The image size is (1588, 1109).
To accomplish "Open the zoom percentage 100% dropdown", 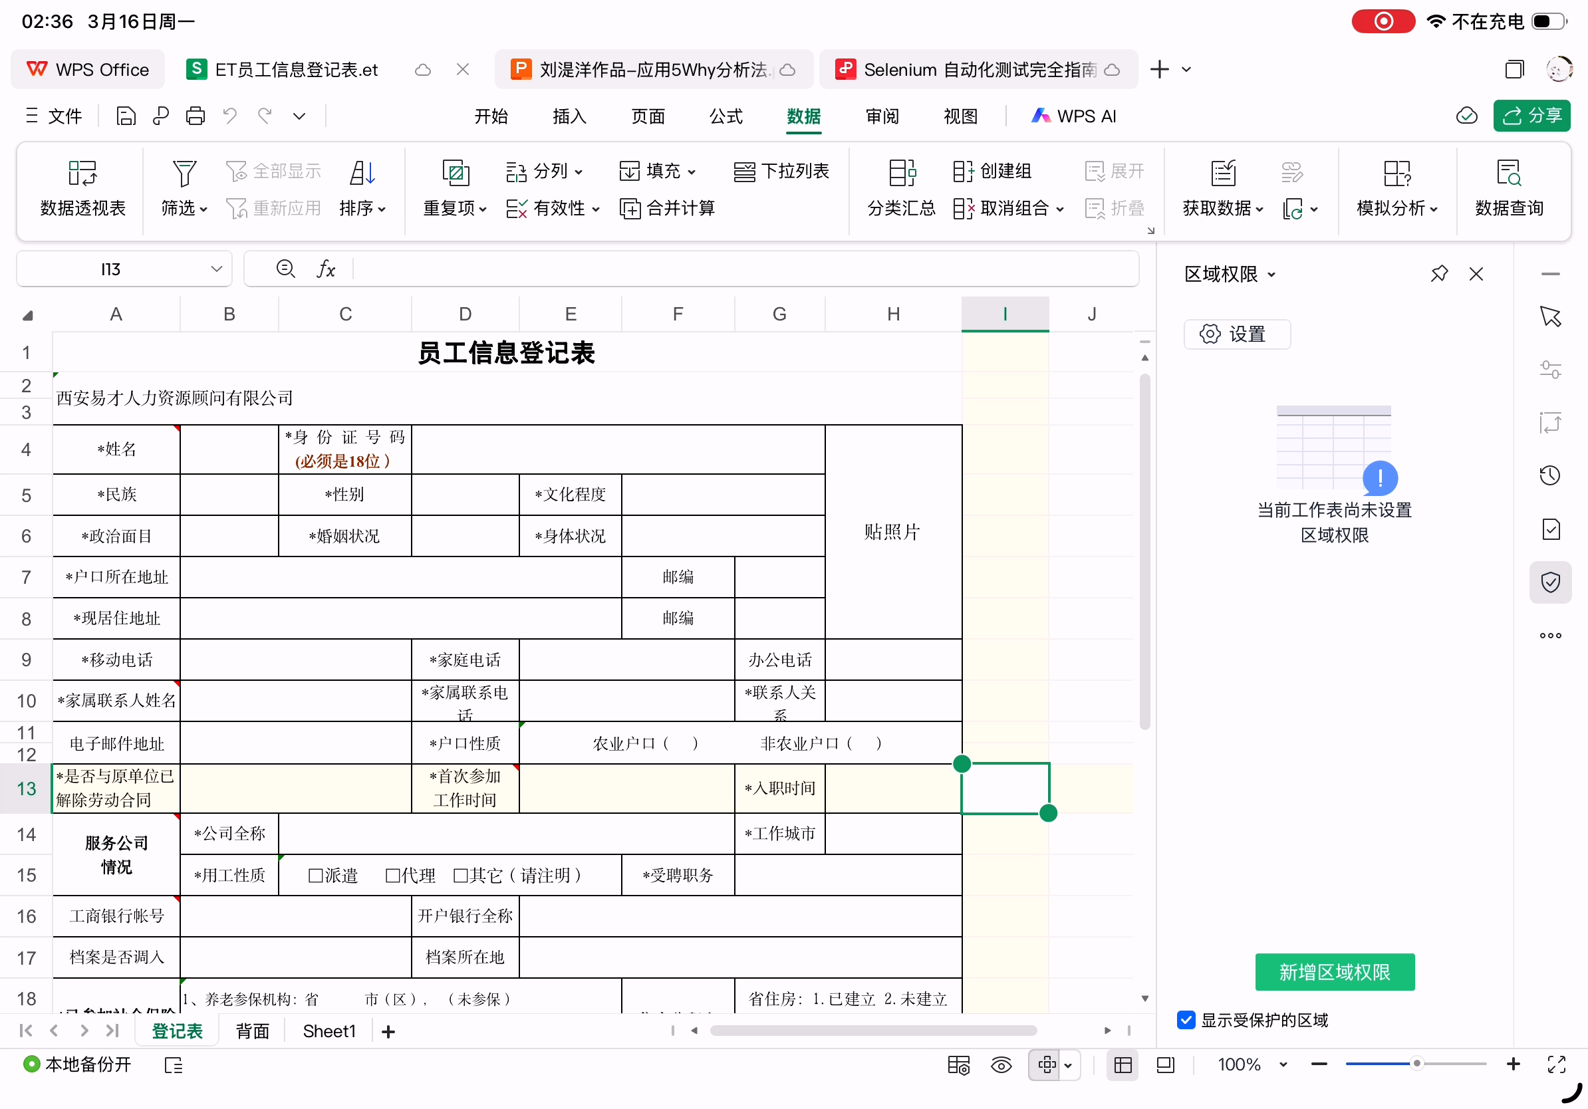I will tap(1283, 1064).
